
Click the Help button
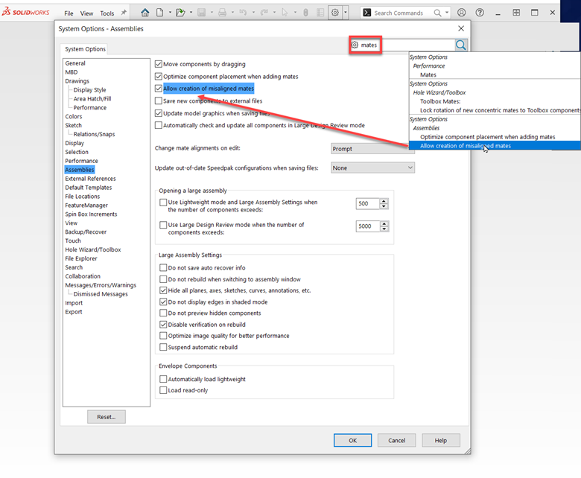pos(441,440)
